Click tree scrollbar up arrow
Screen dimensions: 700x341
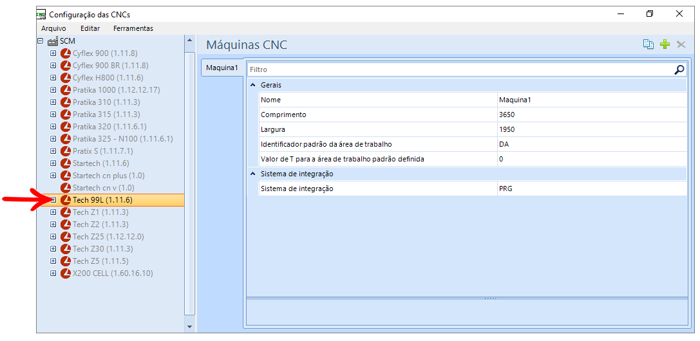tap(190, 41)
